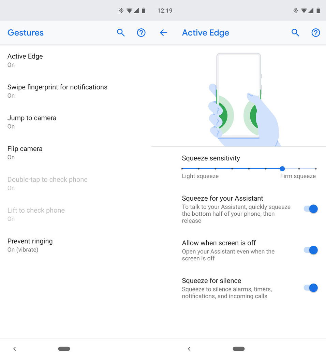This screenshot has height=359, width=326.
Task: Open the Active Edge gesture setting
Action: pos(75,60)
